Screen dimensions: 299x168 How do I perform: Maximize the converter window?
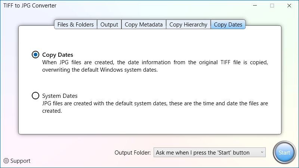272,6
